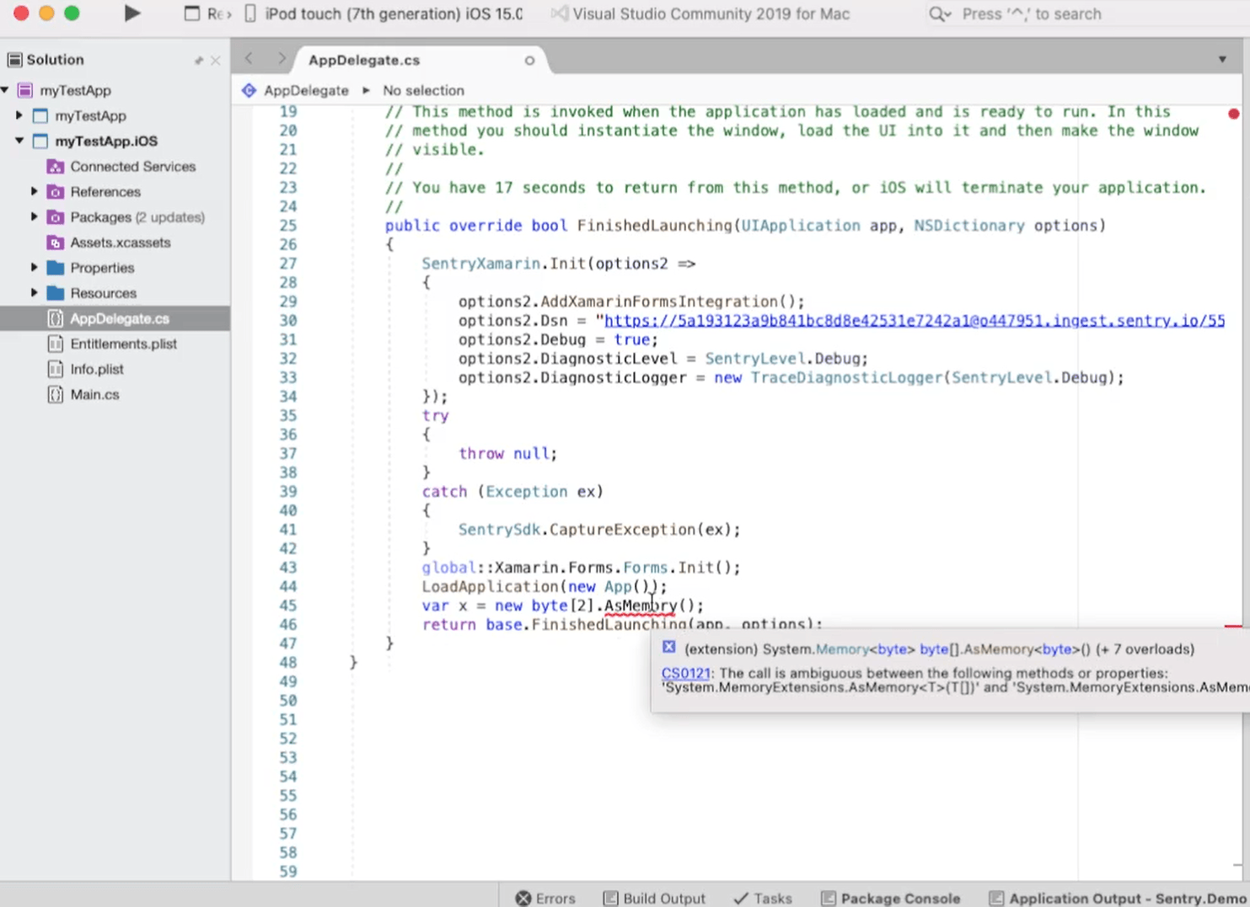Image resolution: width=1250 pixels, height=907 pixels.
Task: Pin the Solution panel
Action: coord(199,60)
